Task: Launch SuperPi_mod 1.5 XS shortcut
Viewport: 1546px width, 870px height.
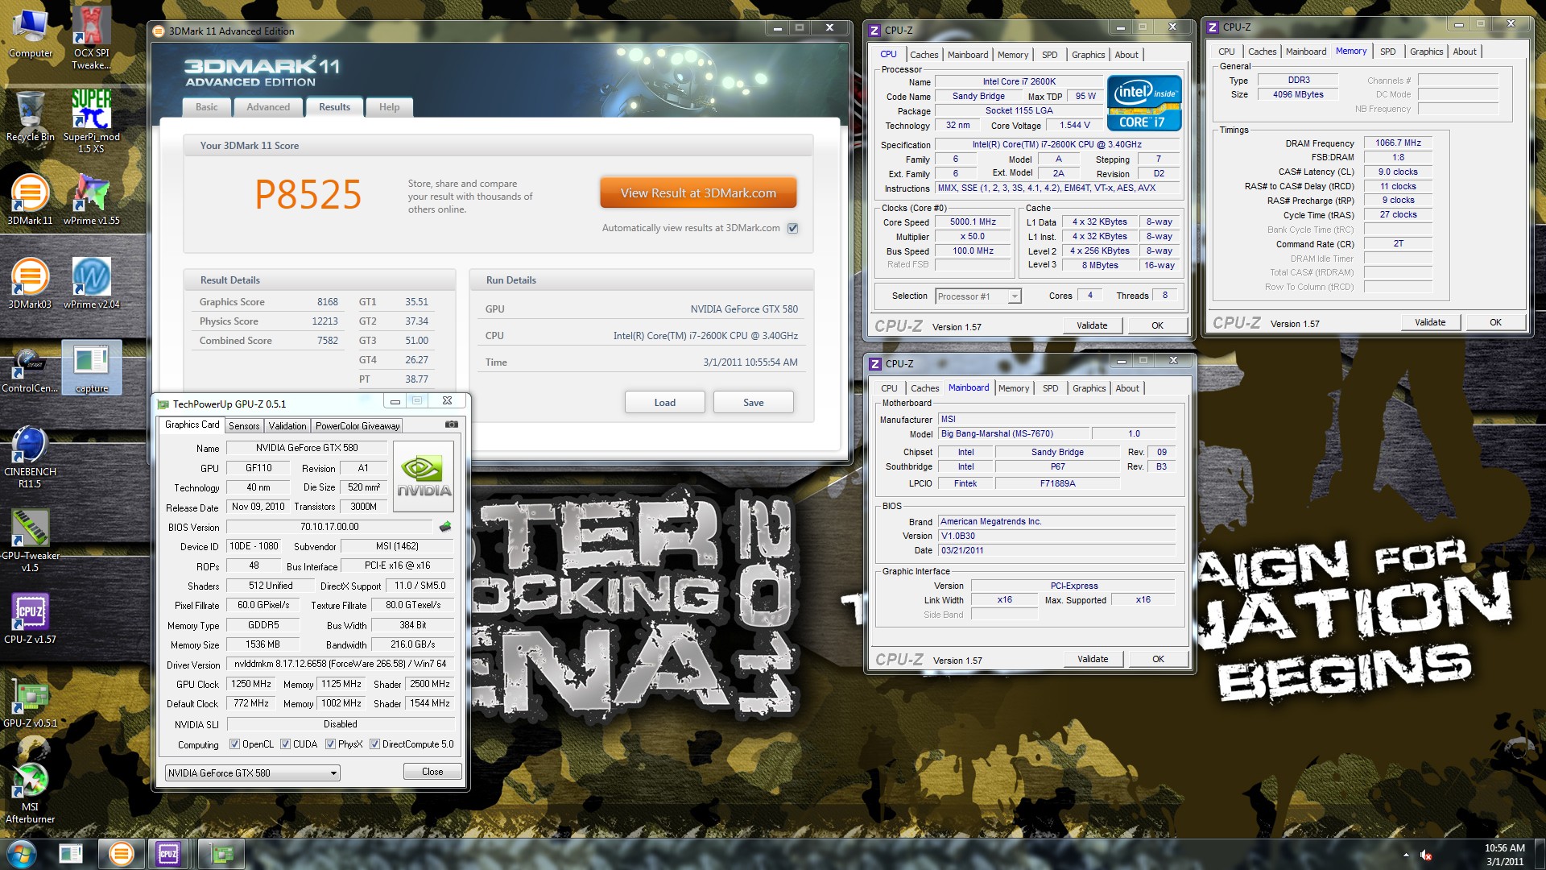Action: click(91, 121)
